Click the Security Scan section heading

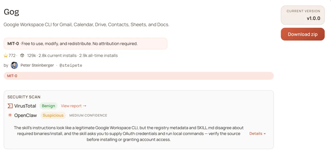tap(24, 97)
